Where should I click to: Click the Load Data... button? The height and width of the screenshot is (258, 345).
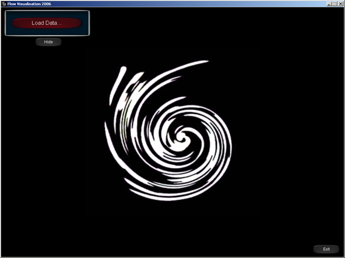pos(47,23)
